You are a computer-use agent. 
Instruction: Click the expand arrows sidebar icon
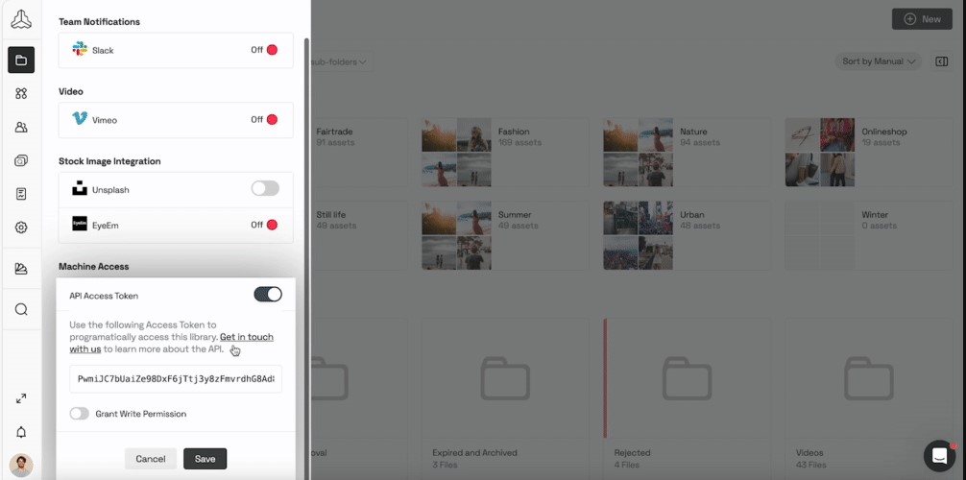21,398
